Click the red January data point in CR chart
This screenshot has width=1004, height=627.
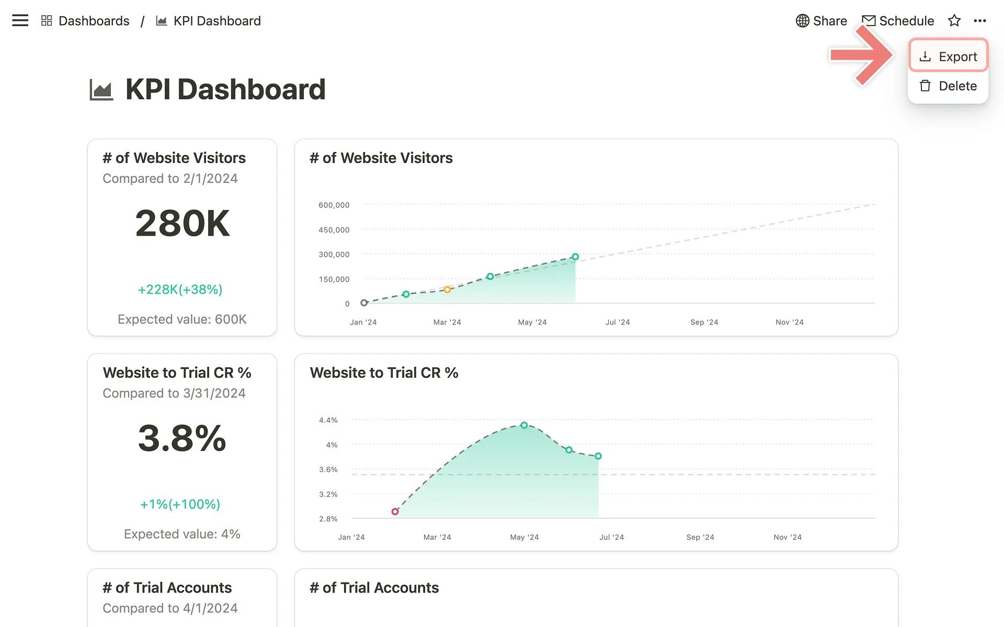click(395, 512)
